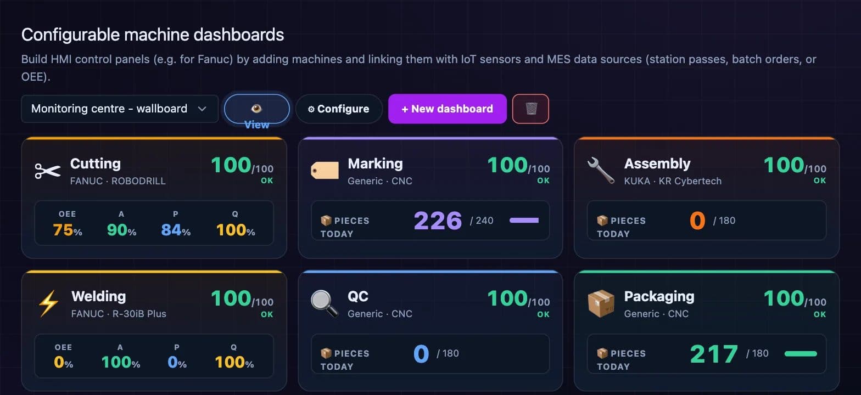The image size is (861, 395).
Task: Open the Welding machine card title
Action: point(99,296)
